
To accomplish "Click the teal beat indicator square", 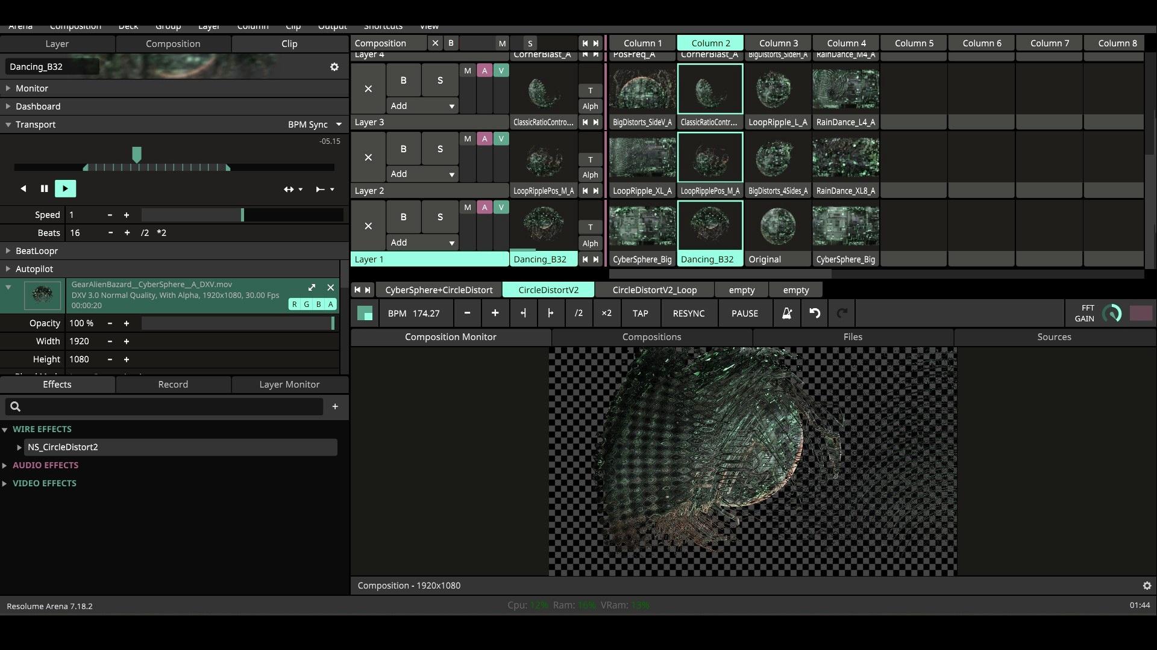I will tap(365, 314).
